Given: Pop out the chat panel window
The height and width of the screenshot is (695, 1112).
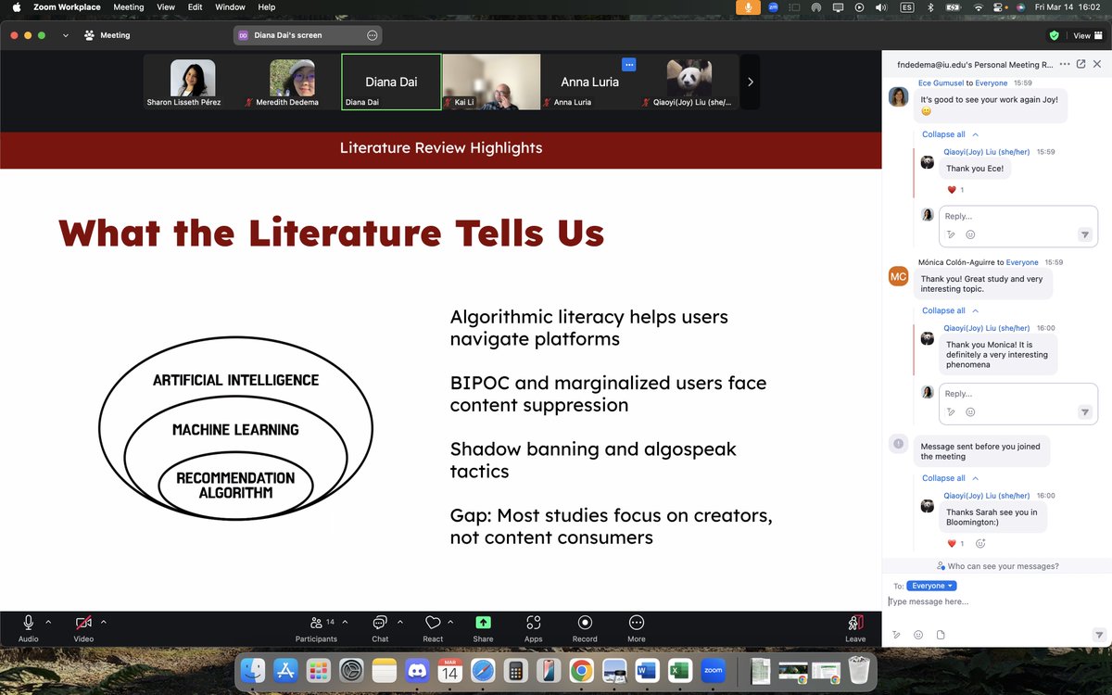Looking at the screenshot, I should tap(1080, 65).
